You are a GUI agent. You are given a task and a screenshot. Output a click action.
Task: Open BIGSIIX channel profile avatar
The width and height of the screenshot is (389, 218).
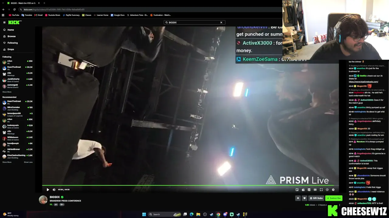point(43,200)
